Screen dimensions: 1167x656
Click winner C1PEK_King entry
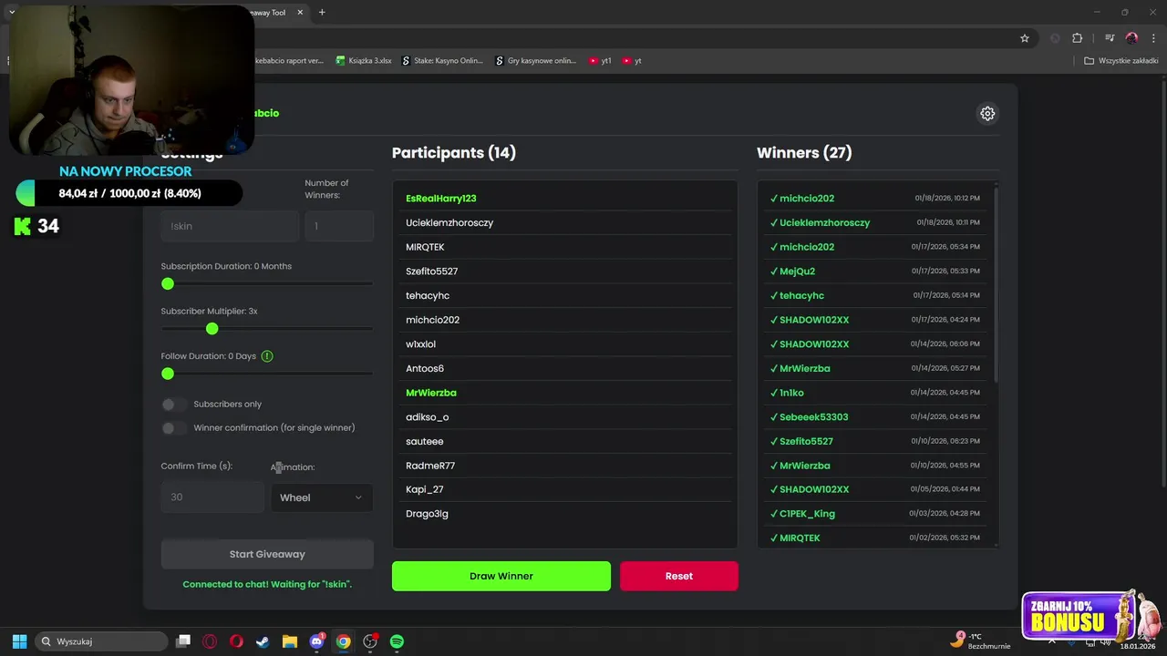875,514
